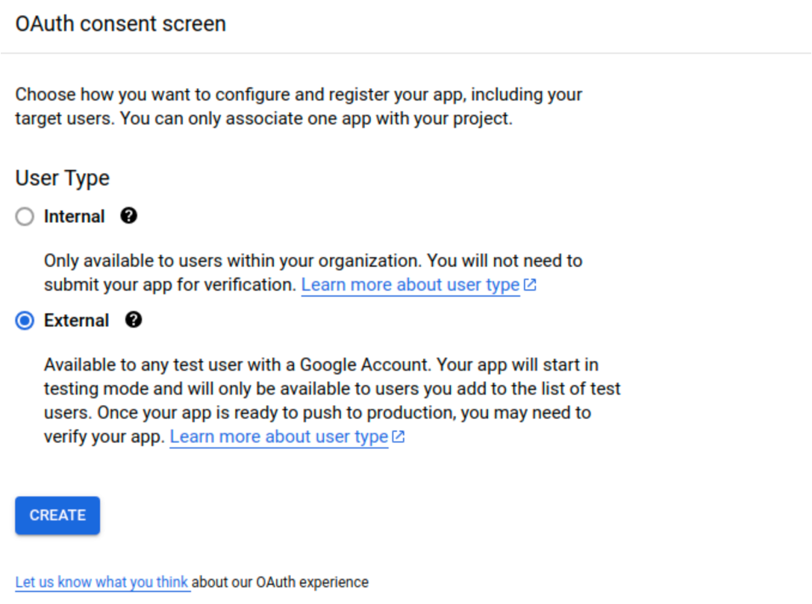Follow the 'Let us know what you think' link
The image size is (812, 604).
(x=101, y=582)
